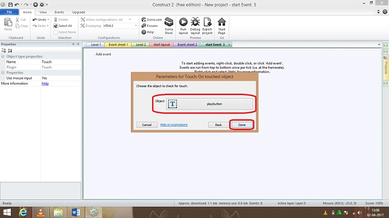The width and height of the screenshot is (389, 218).
Task: Switch to the Home ribbon tab
Action: point(28,12)
